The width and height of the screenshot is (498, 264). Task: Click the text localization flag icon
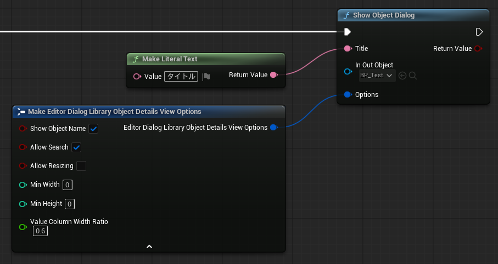206,77
